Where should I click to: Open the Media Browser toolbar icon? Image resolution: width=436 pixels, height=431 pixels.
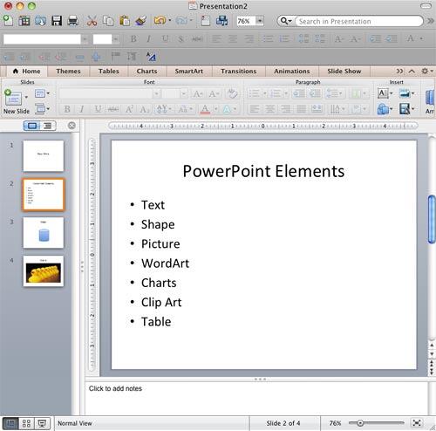pyautogui.click(x=221, y=21)
